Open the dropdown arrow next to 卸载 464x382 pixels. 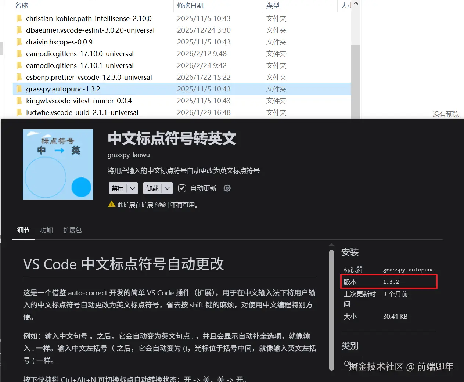click(x=167, y=188)
